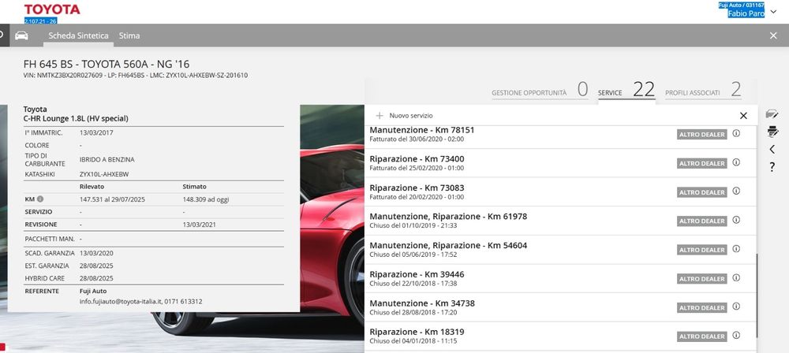The image size is (789, 353).
Task: Open info icon for Riparazione Km 73400
Action: (736, 162)
